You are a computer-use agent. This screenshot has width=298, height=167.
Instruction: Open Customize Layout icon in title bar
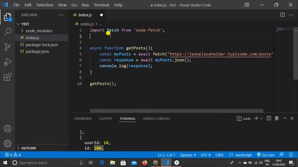247,5
